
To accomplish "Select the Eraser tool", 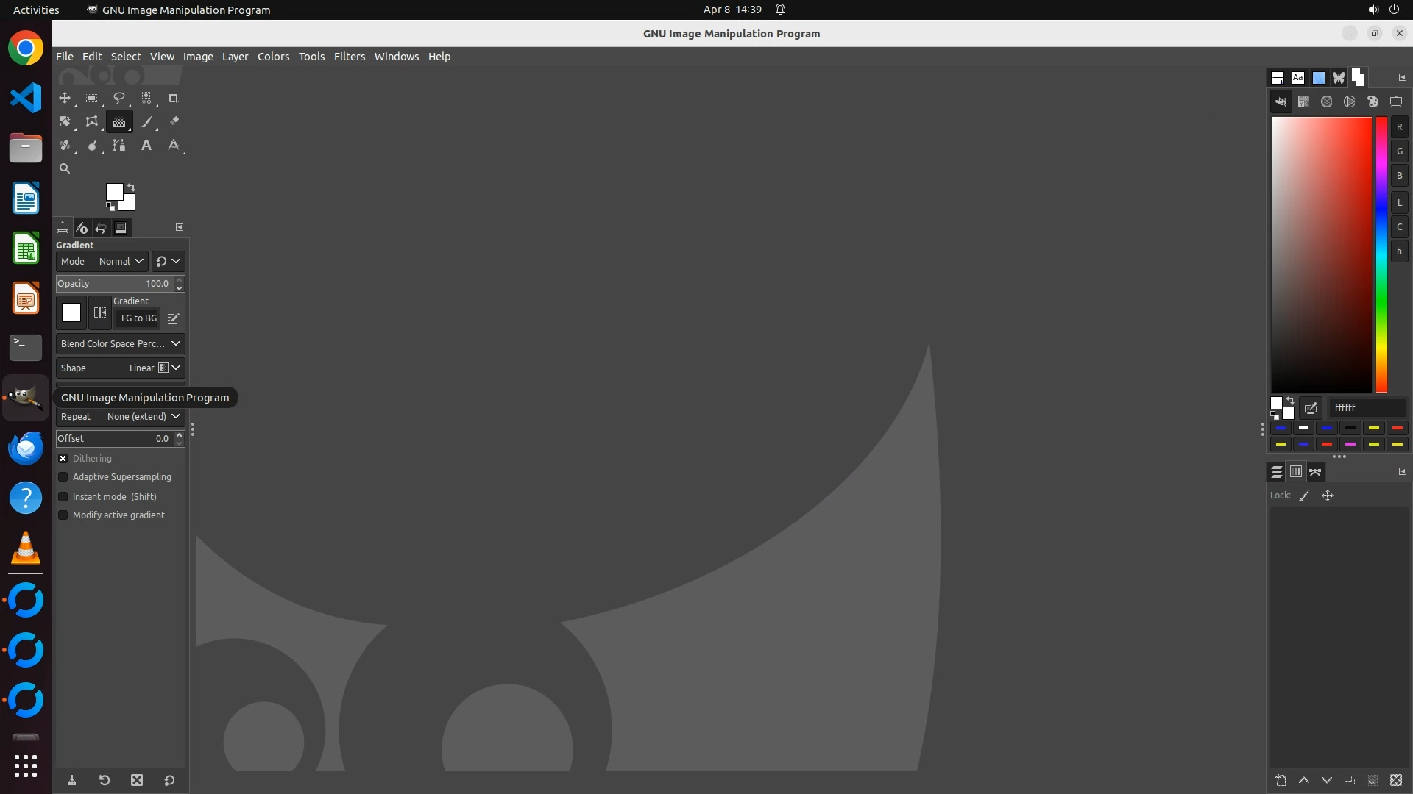I will [174, 122].
